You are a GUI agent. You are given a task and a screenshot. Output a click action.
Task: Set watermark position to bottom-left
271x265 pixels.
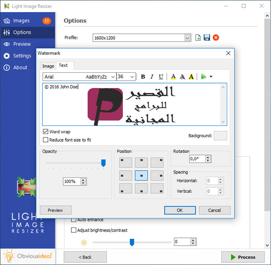(x=126, y=188)
